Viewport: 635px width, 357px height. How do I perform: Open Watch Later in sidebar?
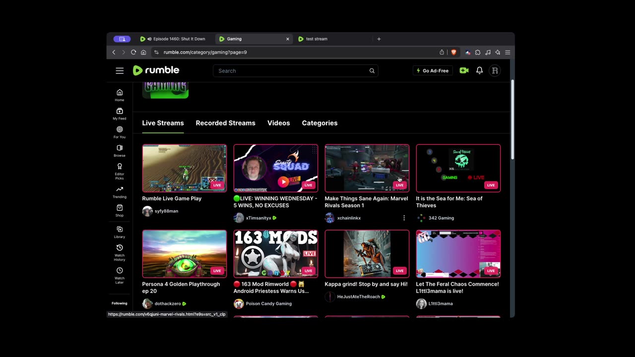(120, 275)
